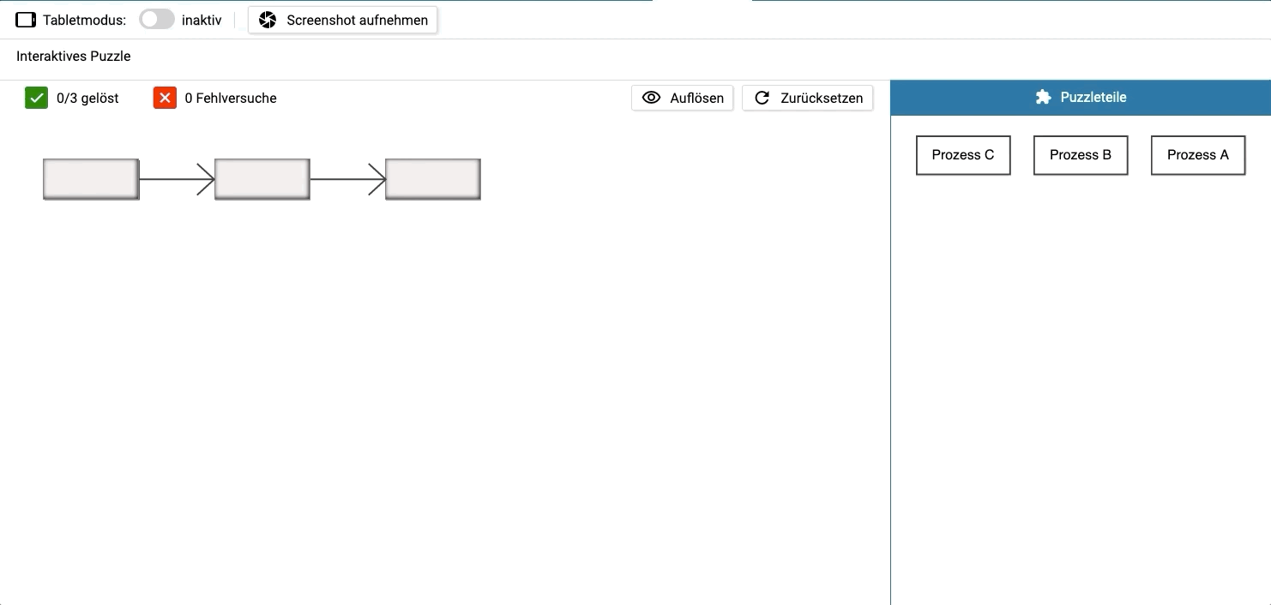The image size is (1271, 605).
Task: Click the circular arrow reset icon
Action: point(762,98)
